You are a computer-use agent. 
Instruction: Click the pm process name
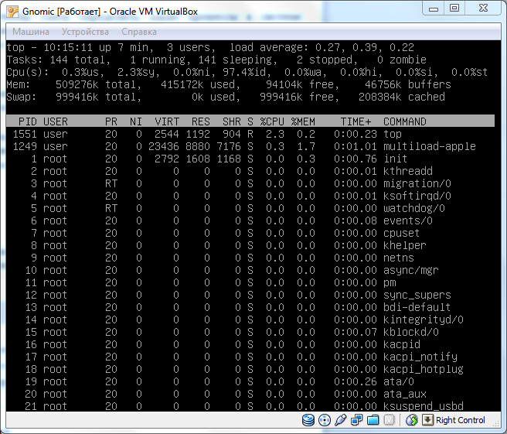390,282
